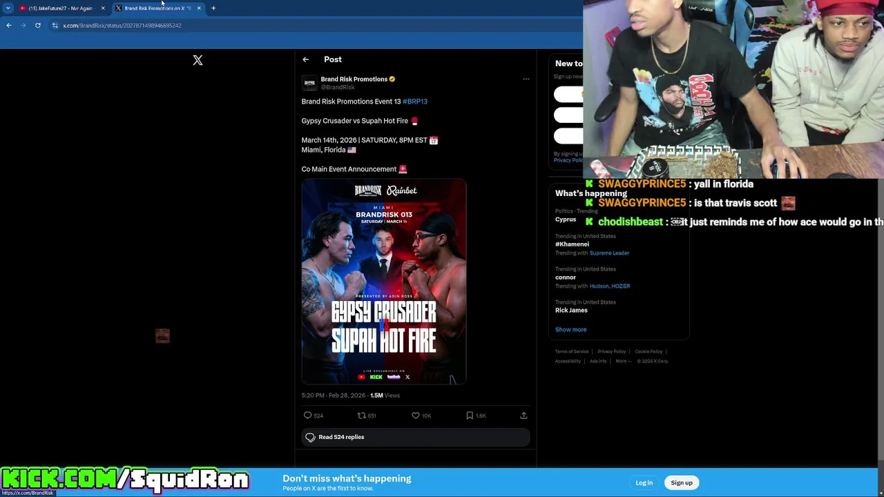Click the browser back arrow
Screen dimensions: 884x497
pyautogui.click(x=9, y=26)
